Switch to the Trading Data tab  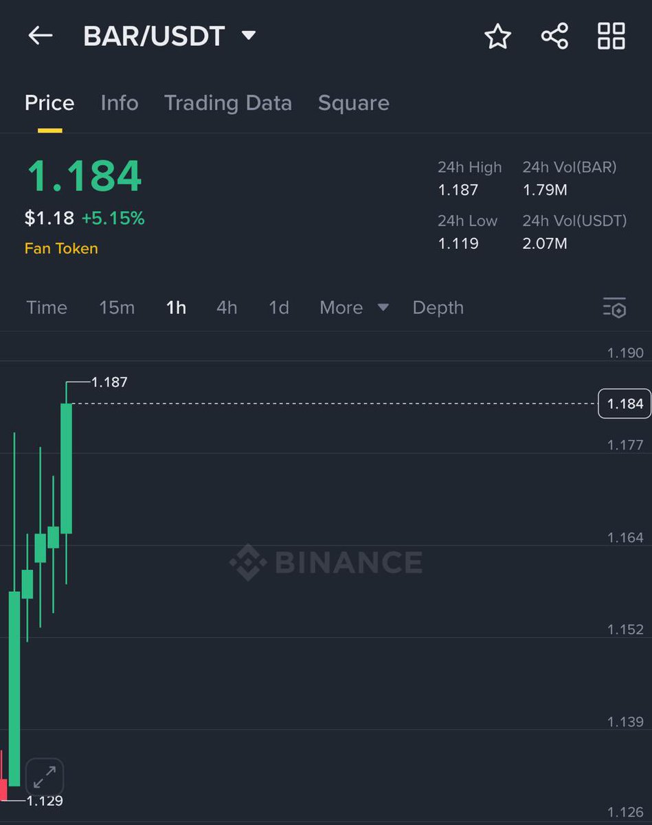pos(228,103)
